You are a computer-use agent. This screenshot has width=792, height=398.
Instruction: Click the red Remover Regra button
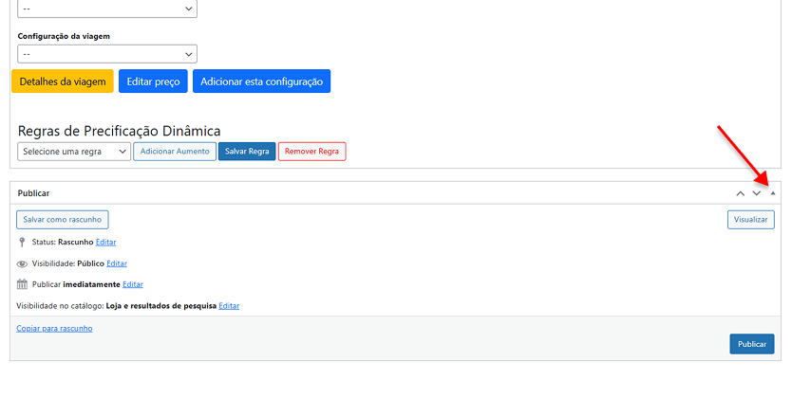click(x=311, y=152)
